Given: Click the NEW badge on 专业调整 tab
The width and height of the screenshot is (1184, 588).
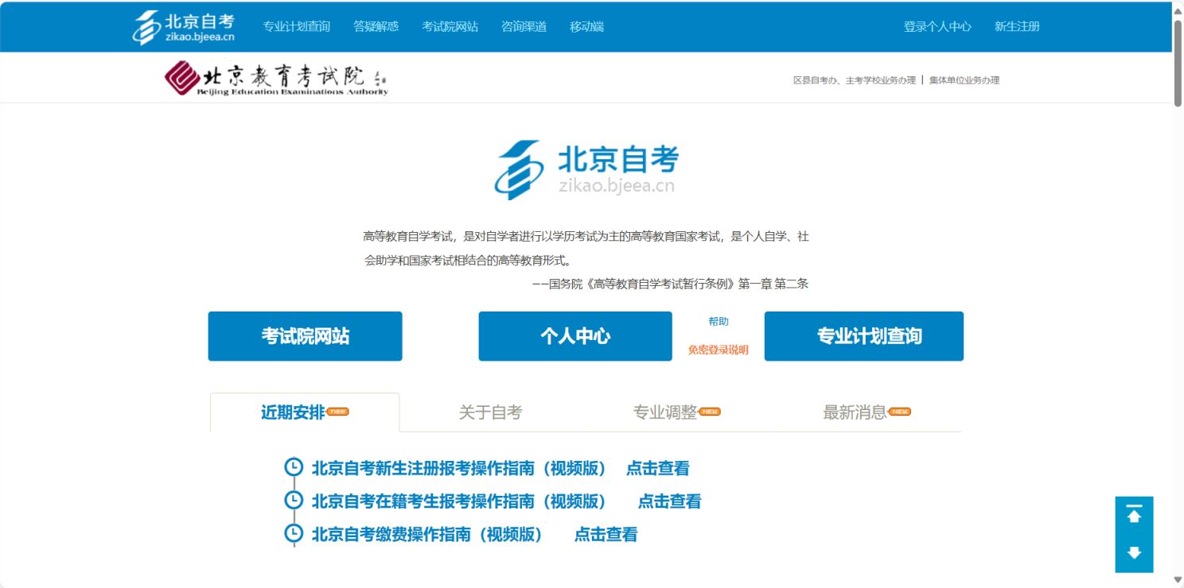Looking at the screenshot, I should [709, 412].
